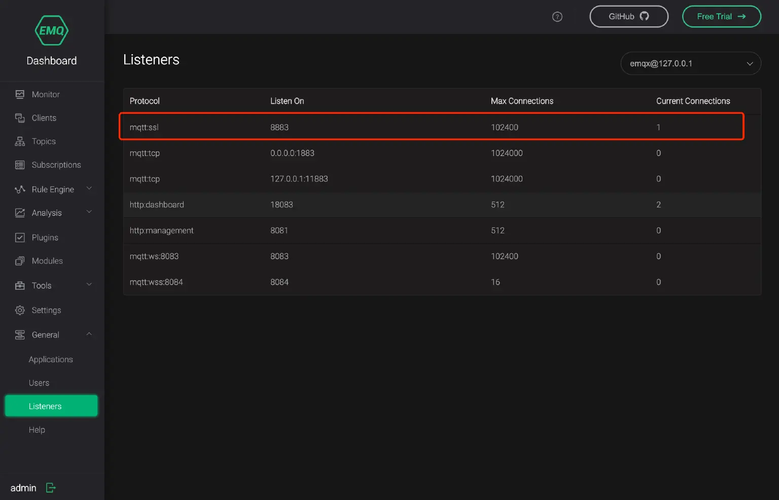
Task: Click the help question-mark icon
Action: [557, 16]
